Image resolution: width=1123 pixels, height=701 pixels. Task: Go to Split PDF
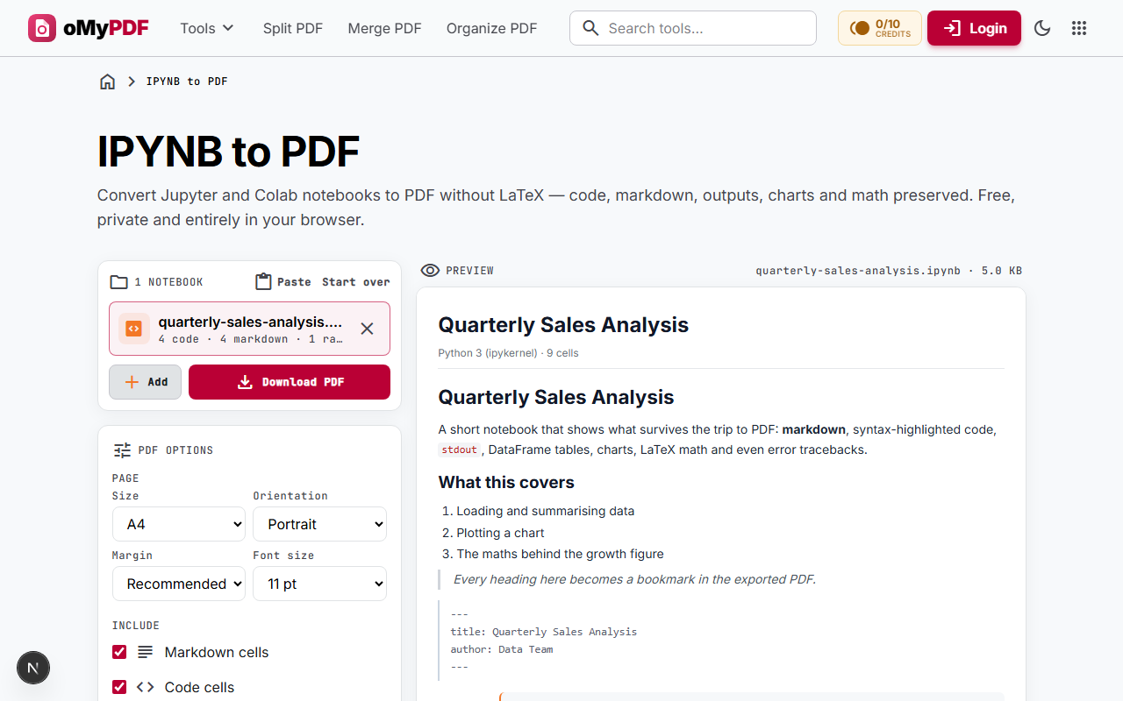293,28
